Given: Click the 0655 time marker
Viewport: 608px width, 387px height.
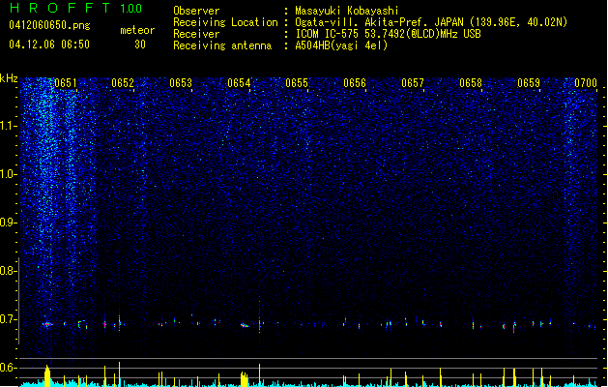Looking at the screenshot, I should click(x=297, y=83).
